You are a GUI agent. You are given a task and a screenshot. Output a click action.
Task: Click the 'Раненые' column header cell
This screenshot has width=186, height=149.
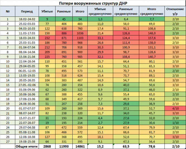tap(64, 11)
